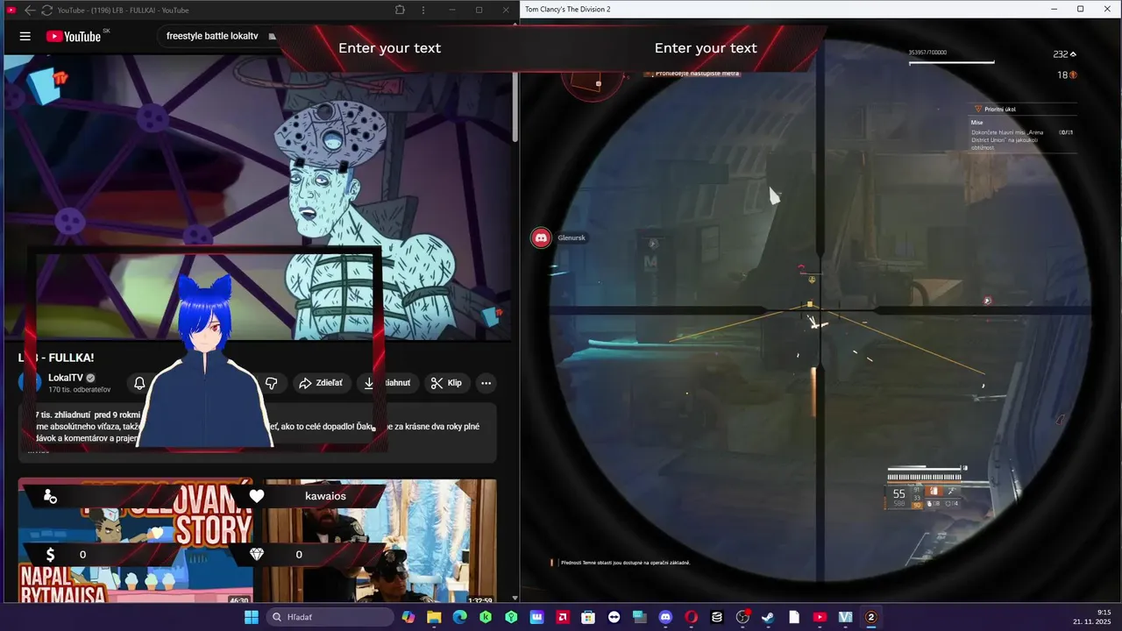Expand the video description box text
1122x631 pixels.
tap(258, 432)
